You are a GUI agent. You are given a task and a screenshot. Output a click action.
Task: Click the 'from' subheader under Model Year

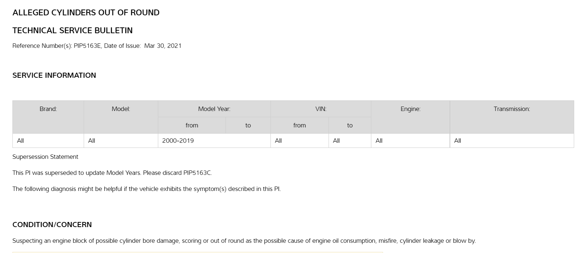[x=192, y=125]
